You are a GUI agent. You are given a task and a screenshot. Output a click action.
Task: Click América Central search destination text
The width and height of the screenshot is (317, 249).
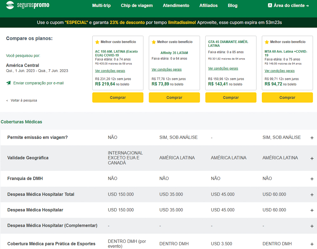tap(23, 65)
